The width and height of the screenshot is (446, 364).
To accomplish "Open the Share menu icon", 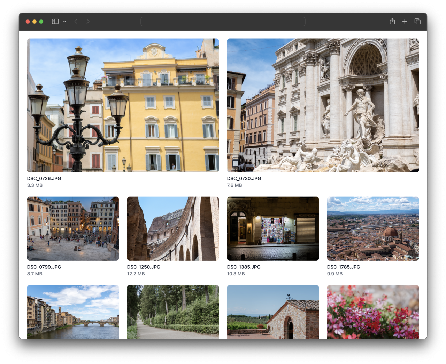I will tap(392, 21).
